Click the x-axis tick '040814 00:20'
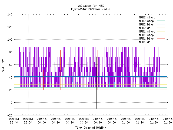Screen dimensions: 173x130 pos(70,121)
